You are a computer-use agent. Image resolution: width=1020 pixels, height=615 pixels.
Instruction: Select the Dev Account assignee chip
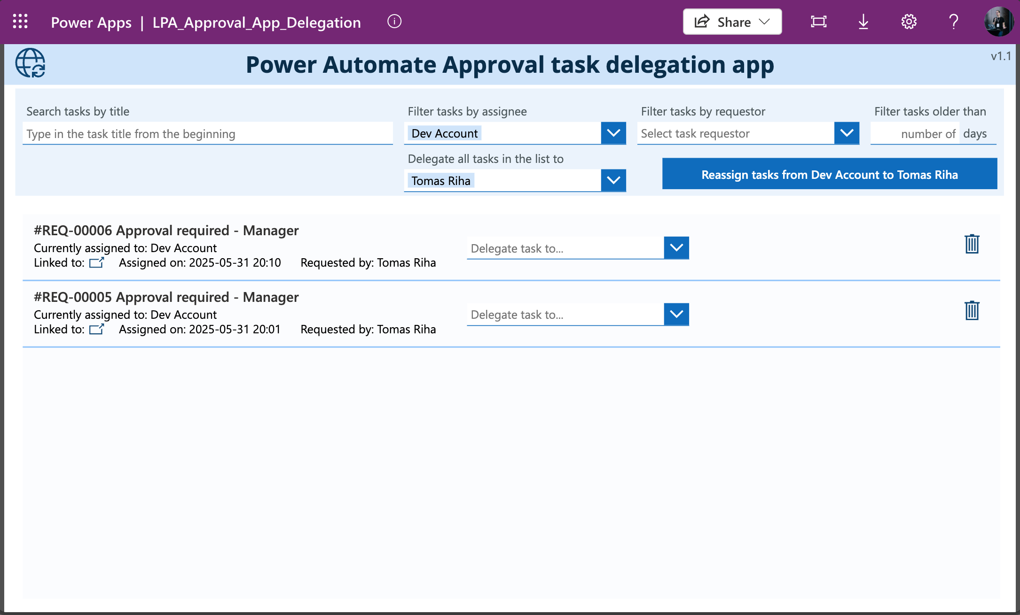[x=444, y=133]
